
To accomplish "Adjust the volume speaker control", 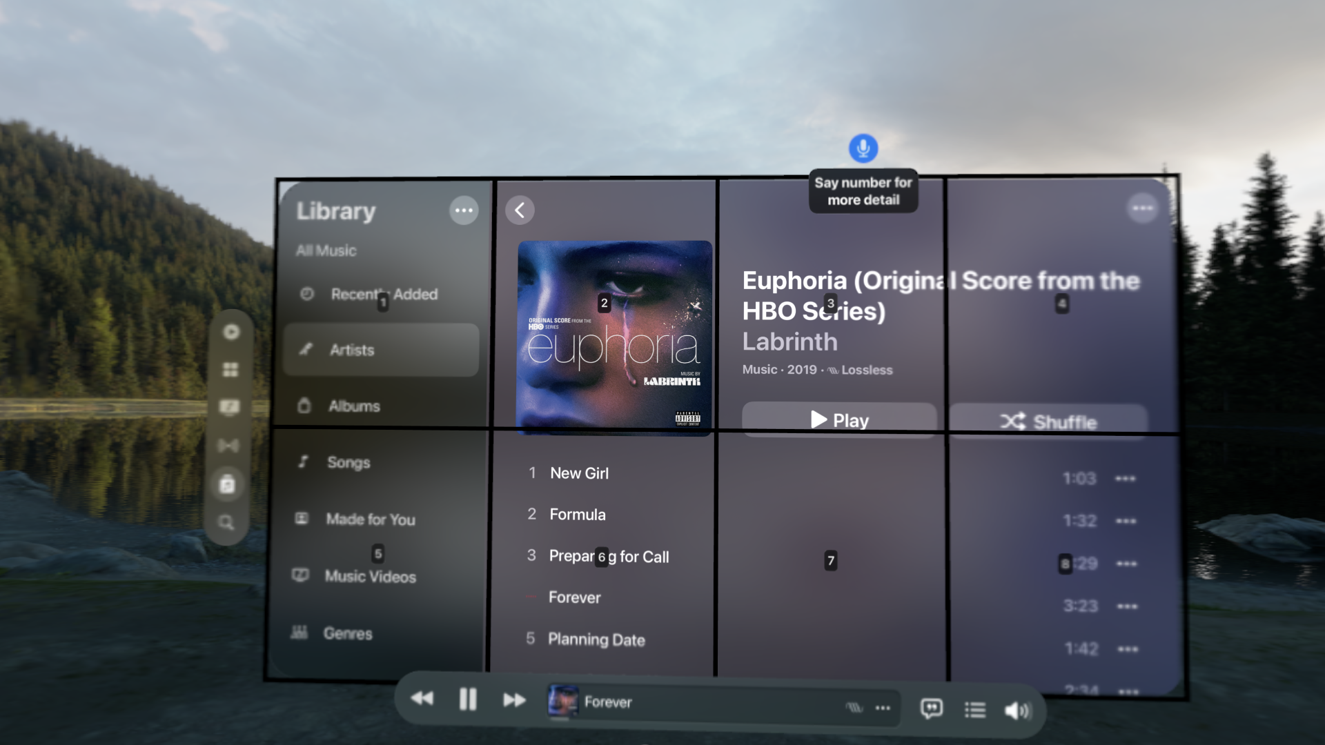I will pos(1017,708).
